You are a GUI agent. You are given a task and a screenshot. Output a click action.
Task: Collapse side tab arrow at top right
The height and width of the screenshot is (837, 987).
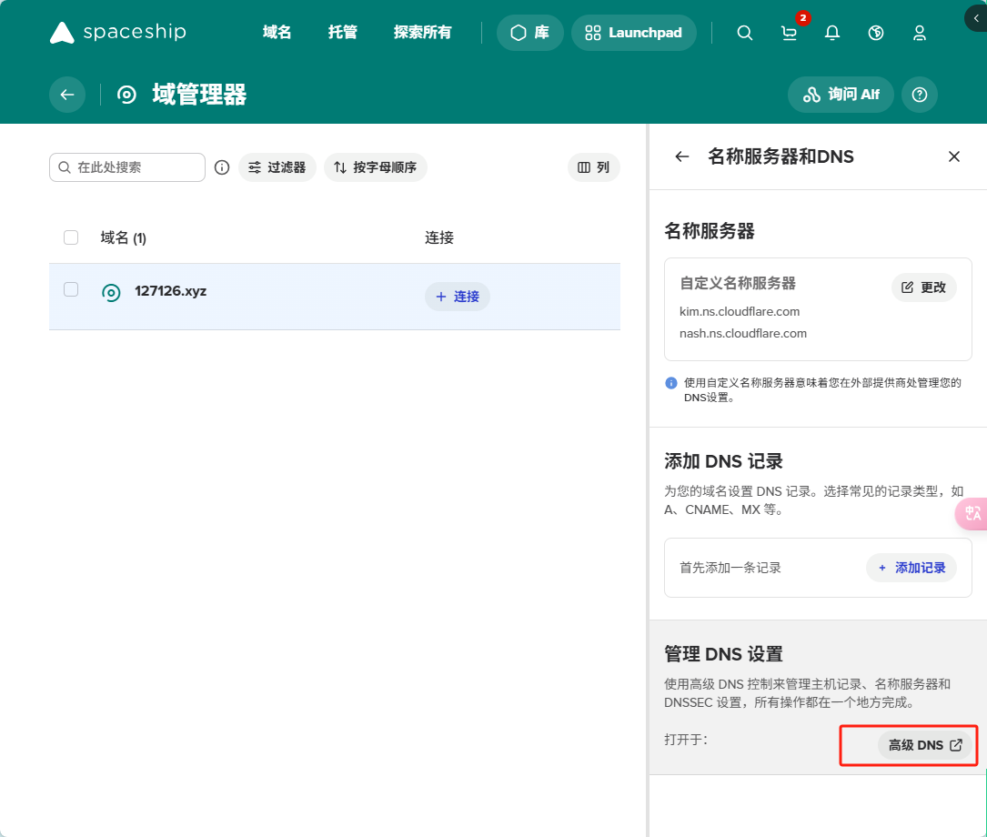(976, 18)
